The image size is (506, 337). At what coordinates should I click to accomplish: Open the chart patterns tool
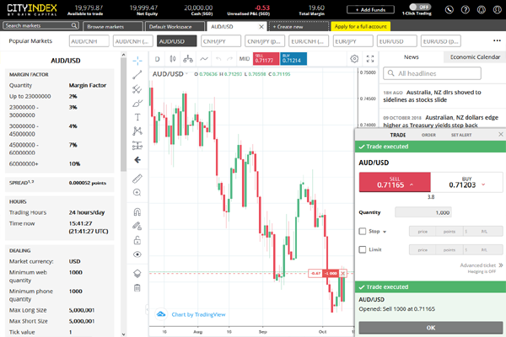[137, 131]
